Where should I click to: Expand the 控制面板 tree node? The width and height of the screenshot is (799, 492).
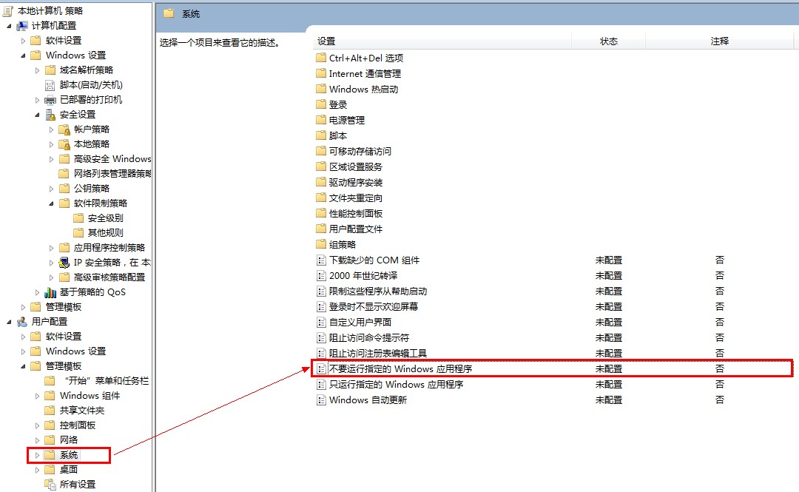coord(36,425)
